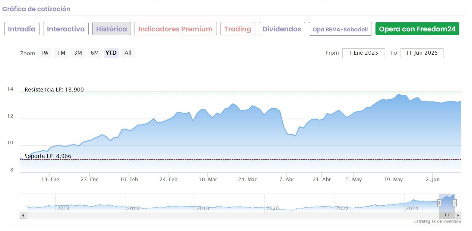Select the 1W zoom range

[x=45, y=53]
